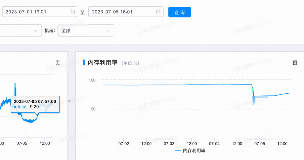The height and width of the screenshot is (160, 304).
Task: Click the blue line marker in chart legend
Action: click(x=178, y=151)
